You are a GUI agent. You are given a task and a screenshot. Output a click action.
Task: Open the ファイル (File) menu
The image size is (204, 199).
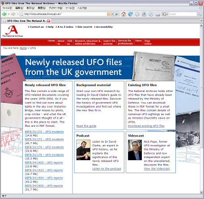(7, 8)
